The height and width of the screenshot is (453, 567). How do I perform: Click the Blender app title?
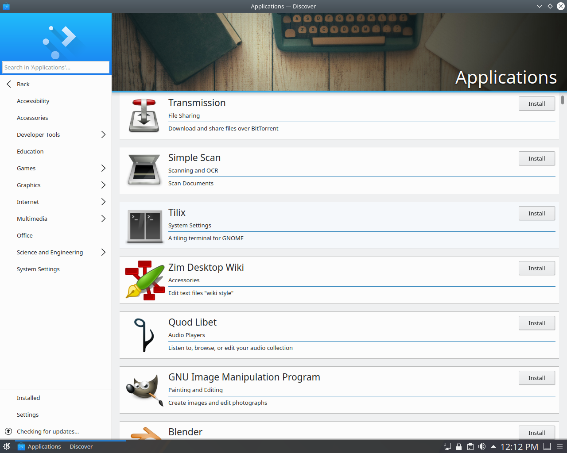point(185,432)
